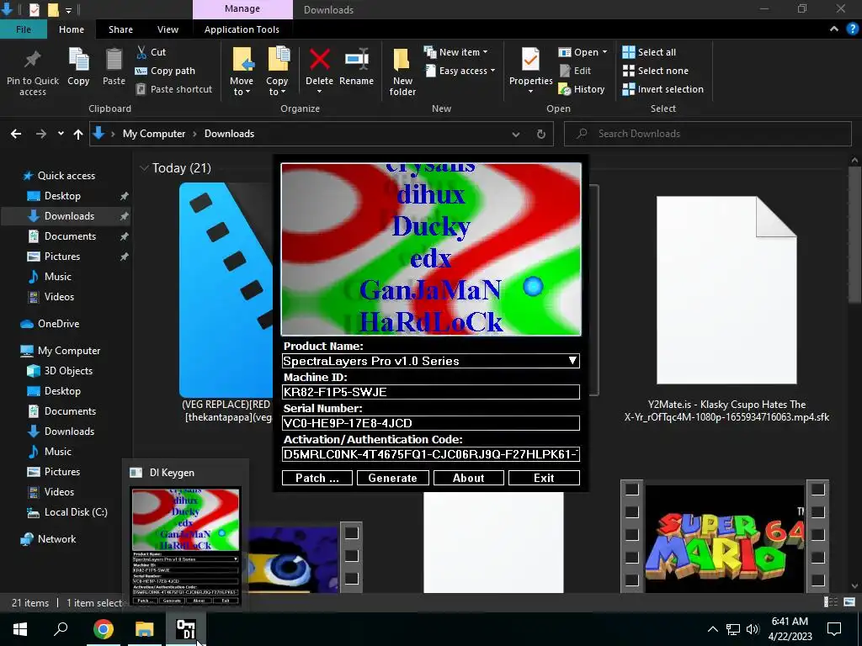Click Pin to Quick access icon
This screenshot has width=862, height=646.
point(33,60)
